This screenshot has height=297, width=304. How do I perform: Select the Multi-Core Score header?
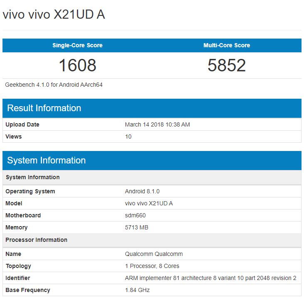point(227,45)
